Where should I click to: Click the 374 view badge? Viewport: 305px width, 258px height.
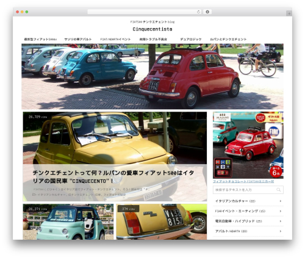(x=128, y=209)
